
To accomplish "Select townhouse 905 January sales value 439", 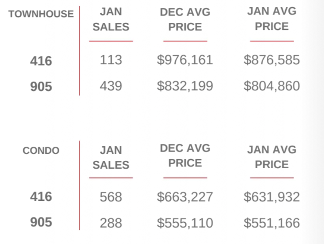I will [111, 86].
